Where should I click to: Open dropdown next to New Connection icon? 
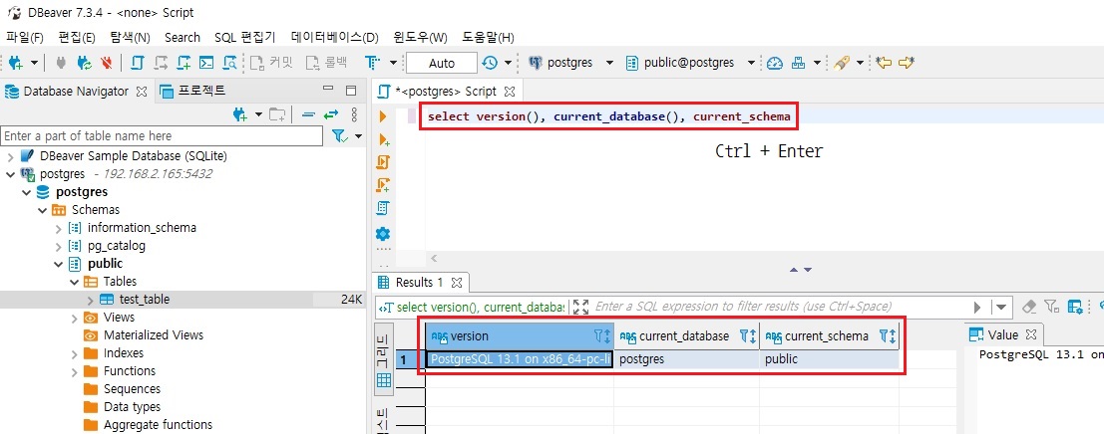(34, 63)
